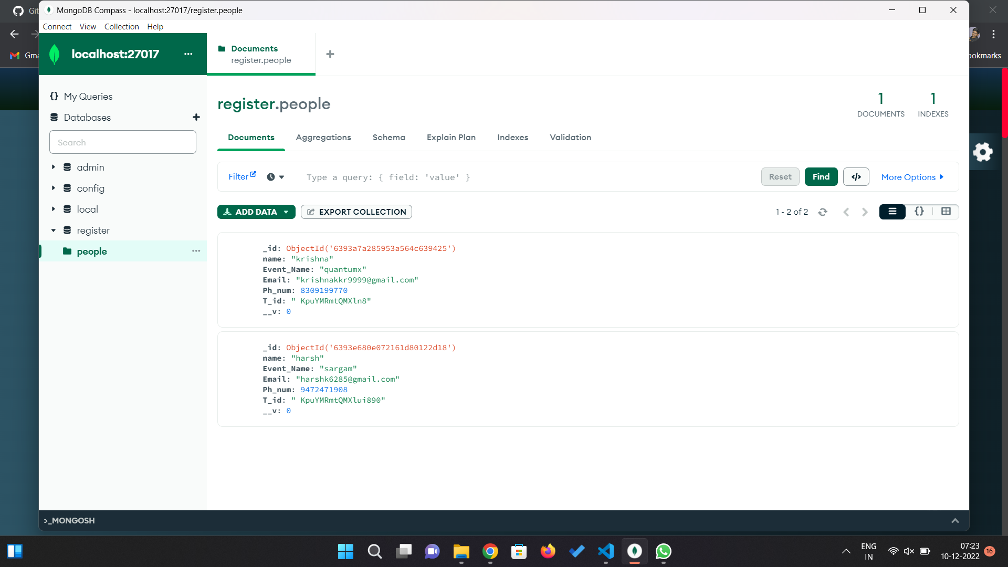
Task: Create a new database with the plus icon
Action: click(x=196, y=117)
